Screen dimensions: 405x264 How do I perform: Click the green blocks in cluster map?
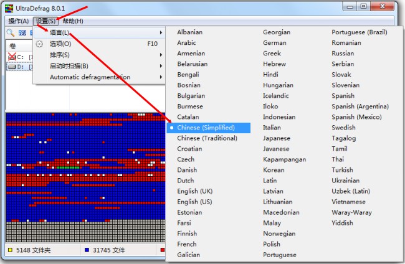68,167
